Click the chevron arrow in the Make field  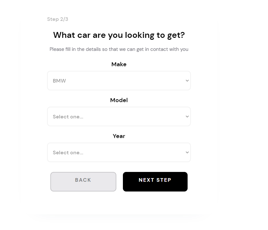point(187,81)
